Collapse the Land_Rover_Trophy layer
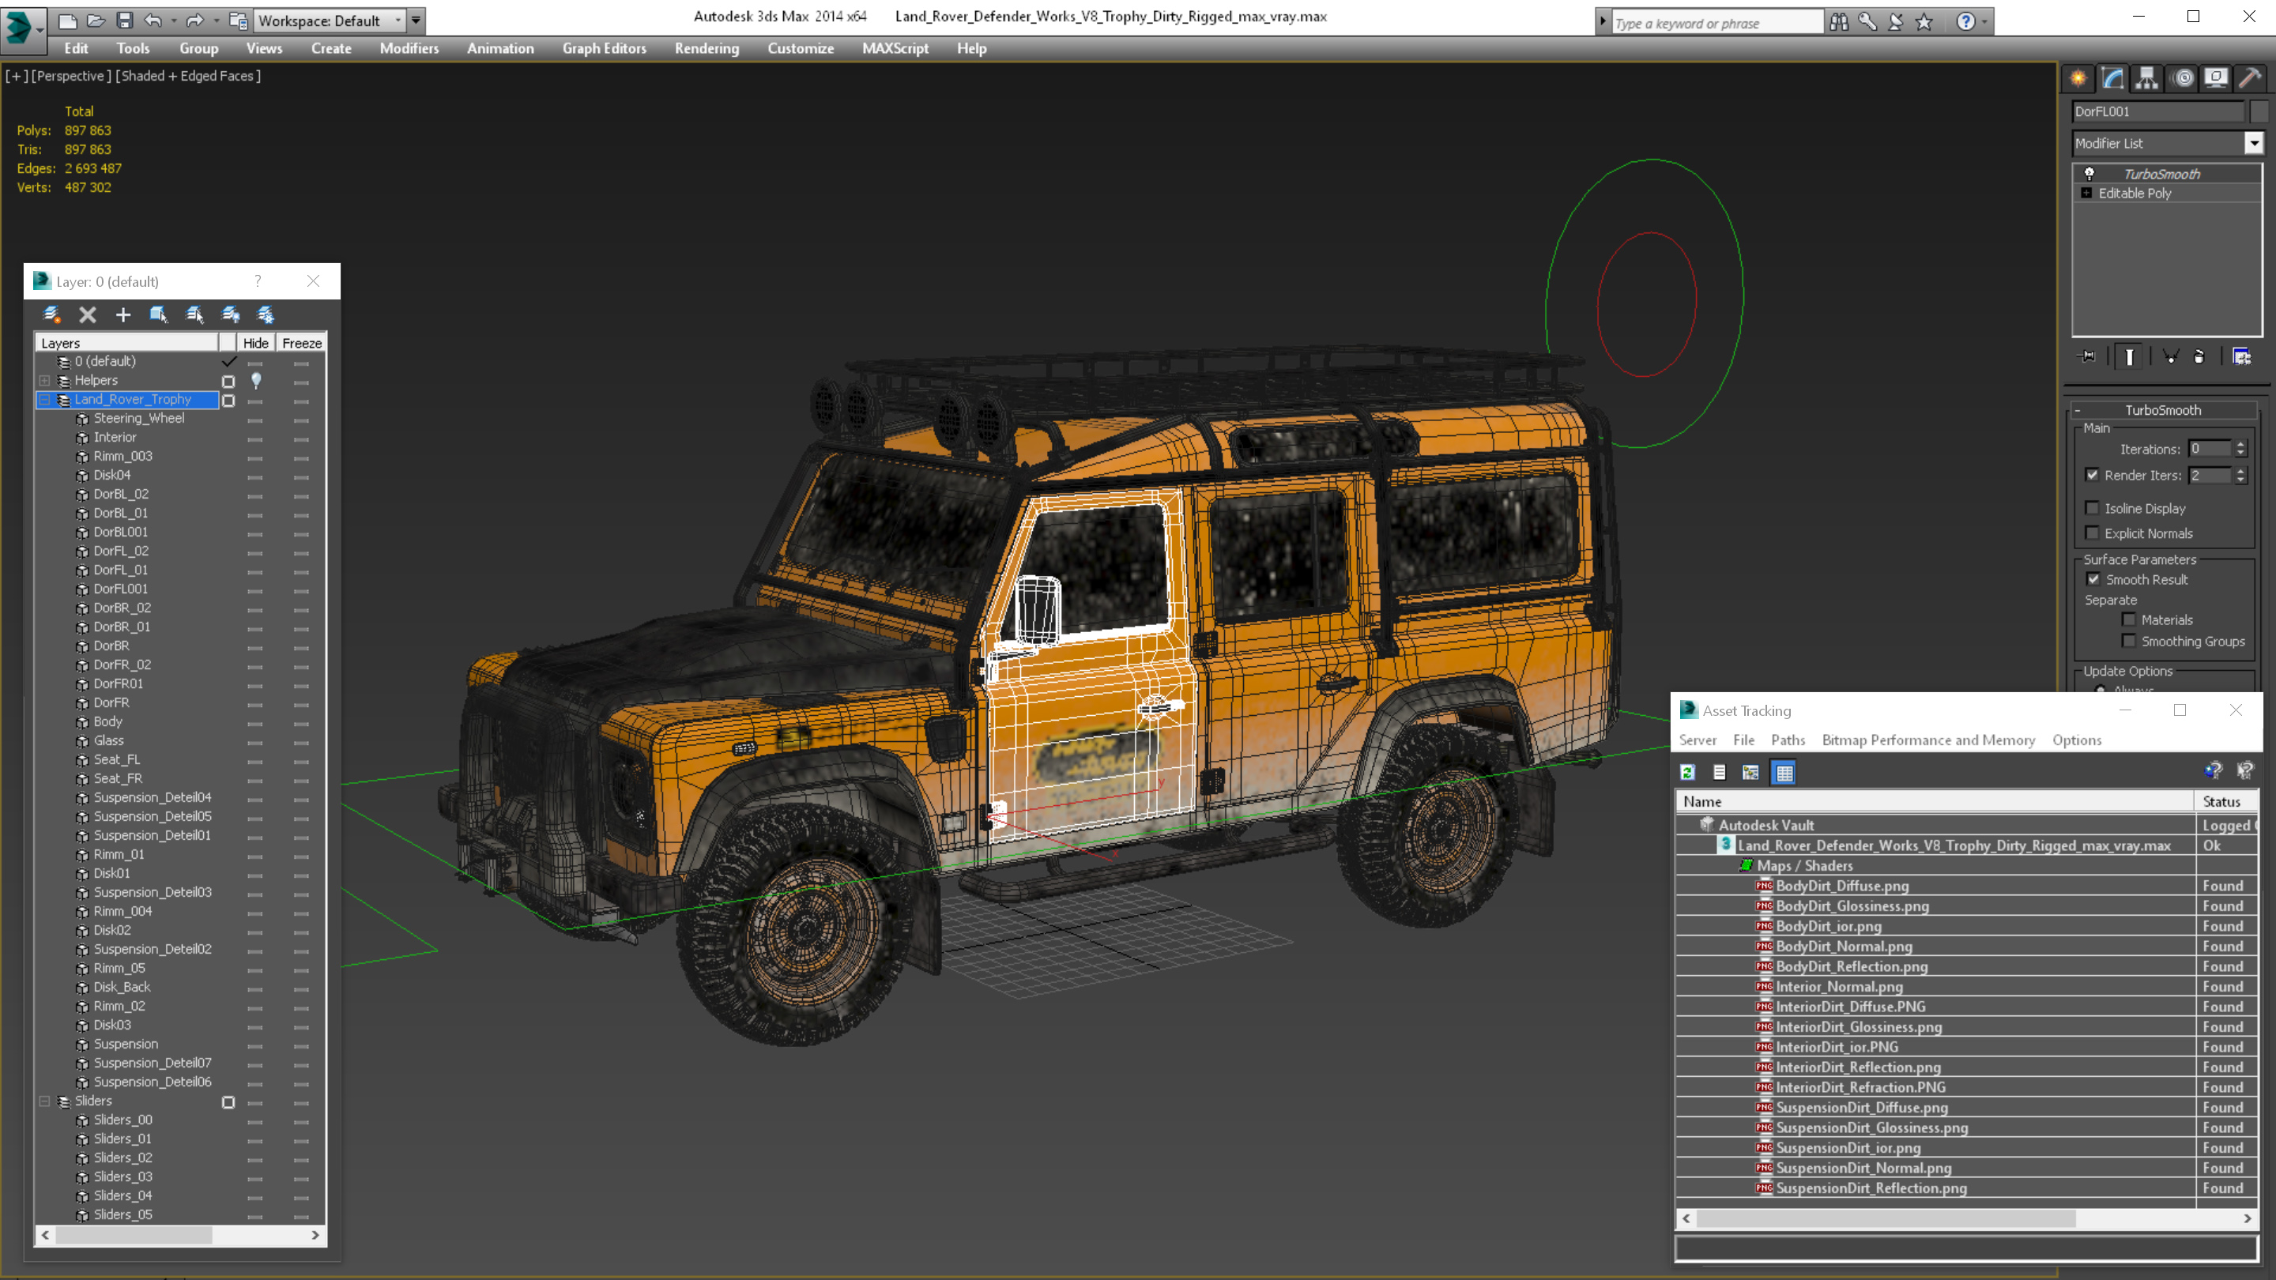The image size is (2276, 1280). [44, 400]
